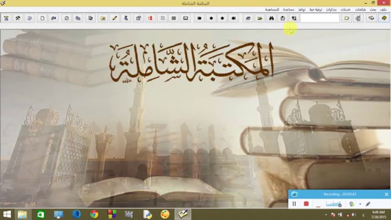
Task: Open the نوافذ (Windows) menu
Action: (x=302, y=9)
